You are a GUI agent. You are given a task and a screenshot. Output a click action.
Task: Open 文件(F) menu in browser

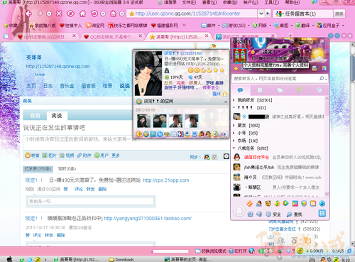(189, 2)
